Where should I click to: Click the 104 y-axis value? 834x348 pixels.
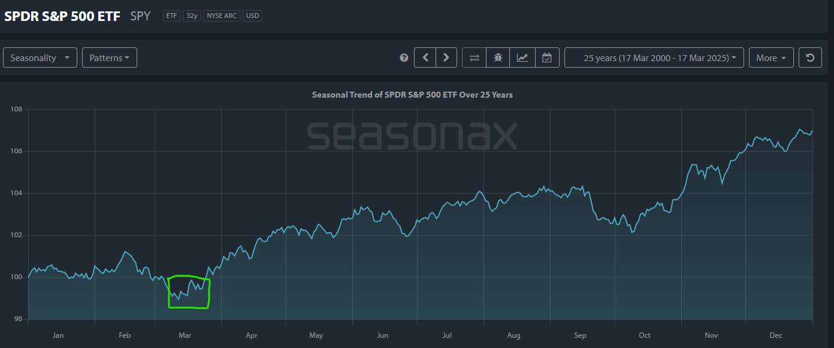[16, 193]
